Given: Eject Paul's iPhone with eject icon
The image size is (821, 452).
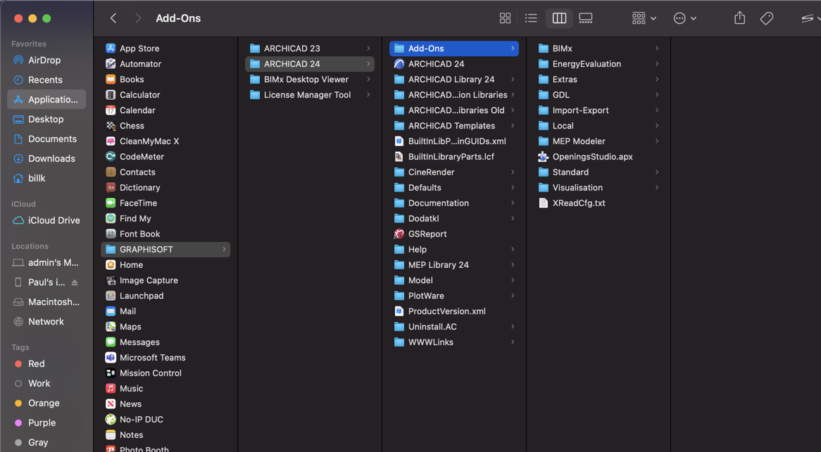Looking at the screenshot, I should (75, 282).
